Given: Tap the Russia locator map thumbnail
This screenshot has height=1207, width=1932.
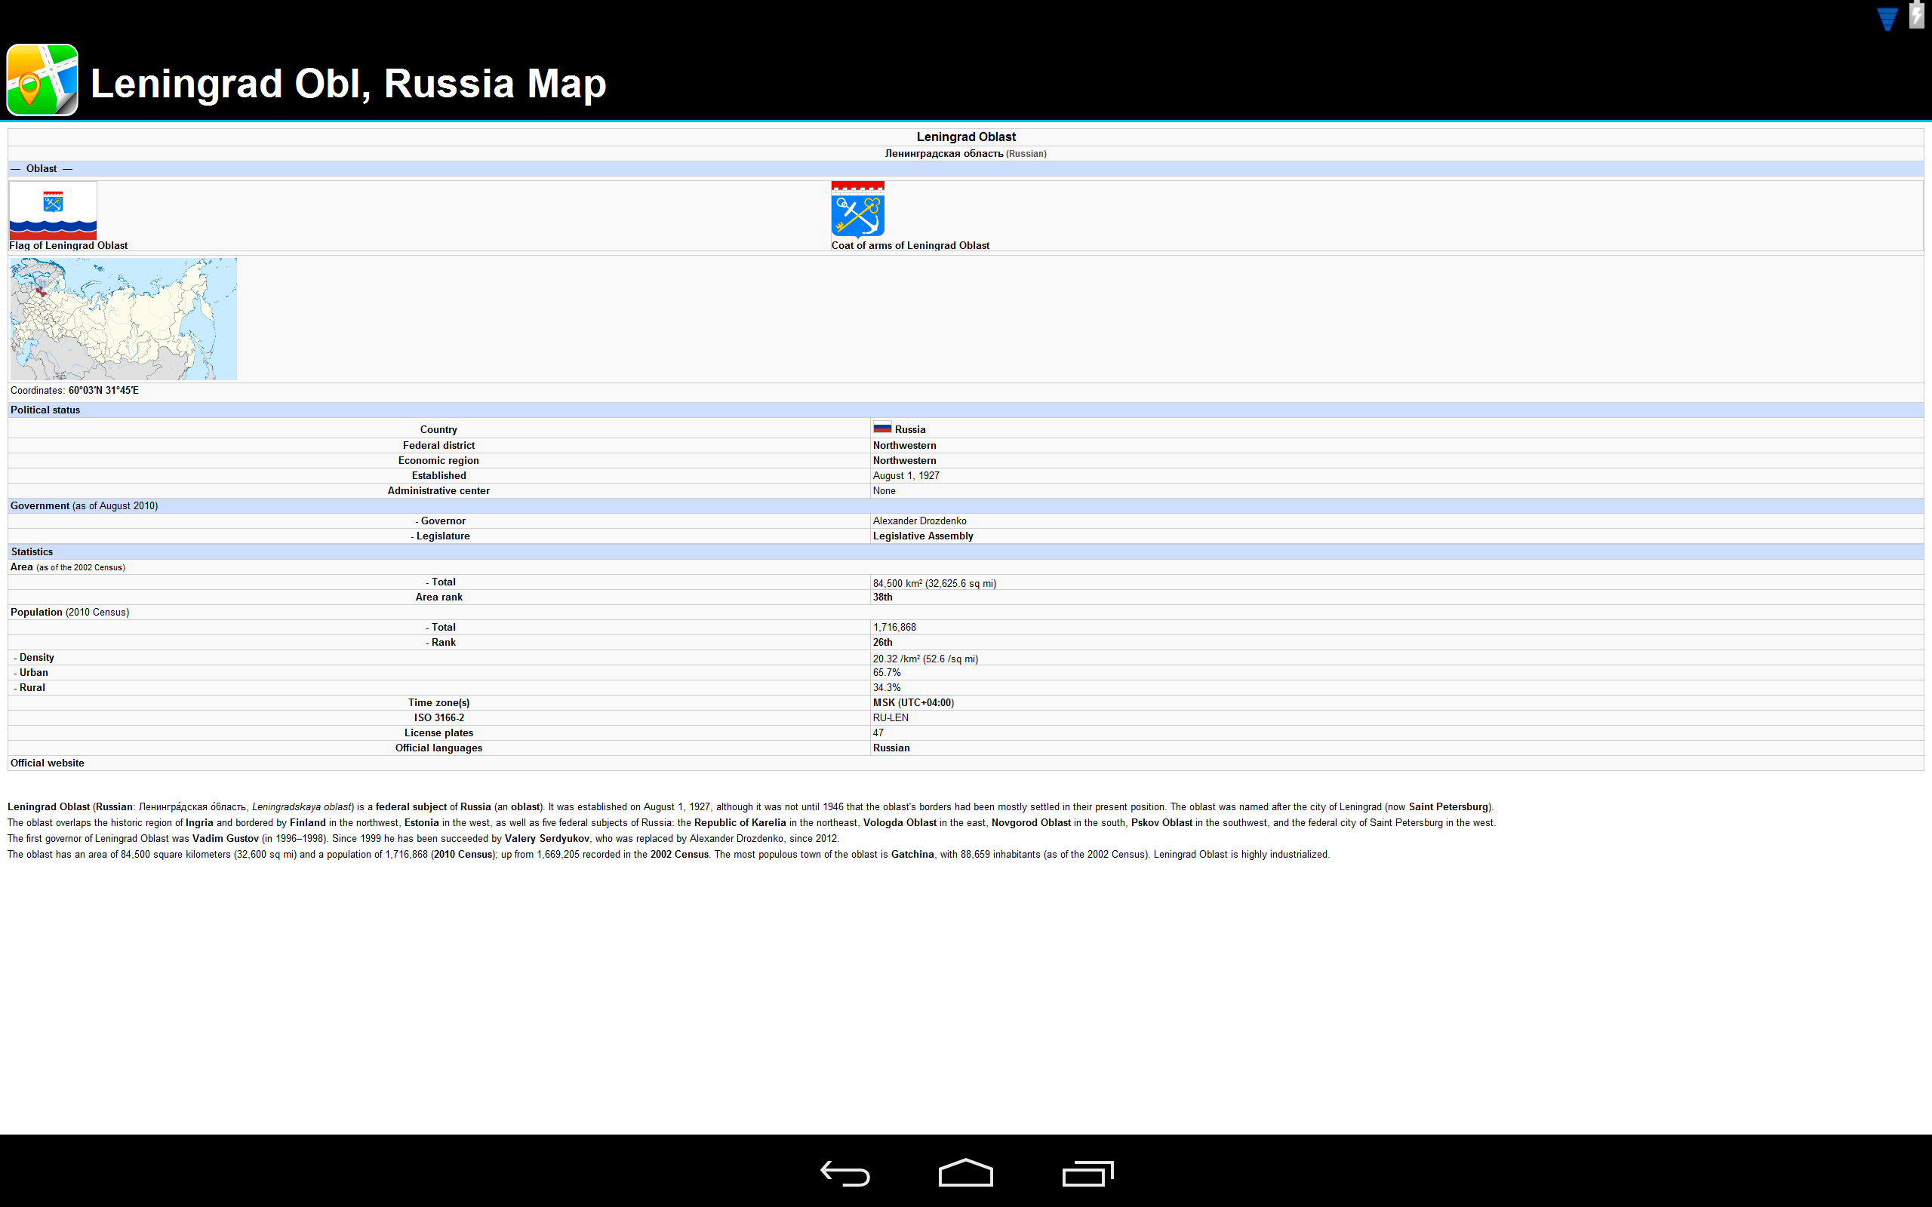Looking at the screenshot, I should (x=123, y=318).
